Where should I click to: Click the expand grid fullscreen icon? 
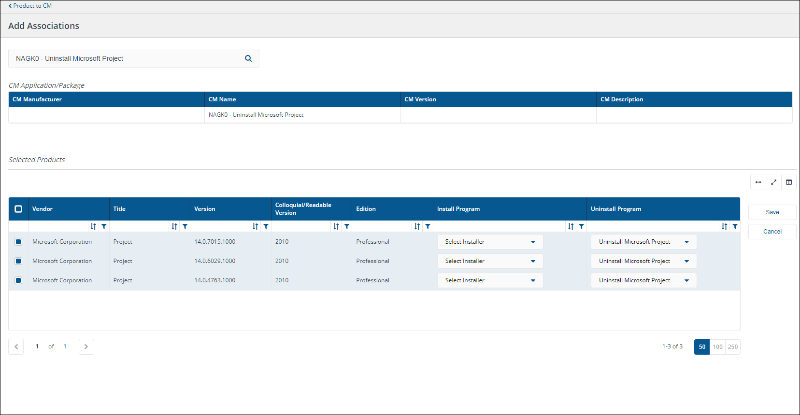[x=773, y=182]
